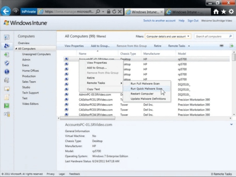Select the Home Offices group
Viewport: 236px width, 177px height.
point(31,71)
